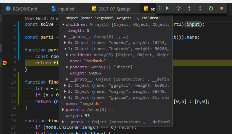The height and width of the screenshot is (134, 232).
Task: Click line number 1 in the gutter
Action: [15, 24]
